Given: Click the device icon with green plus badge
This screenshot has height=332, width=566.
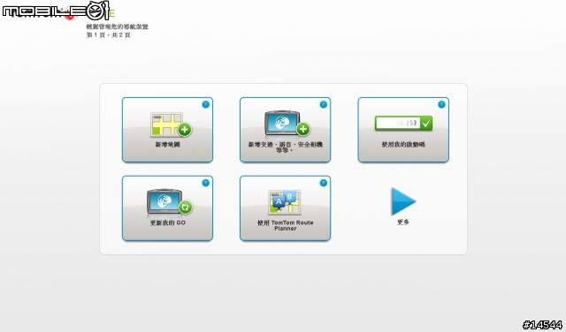Looking at the screenshot, I should coord(287,124).
